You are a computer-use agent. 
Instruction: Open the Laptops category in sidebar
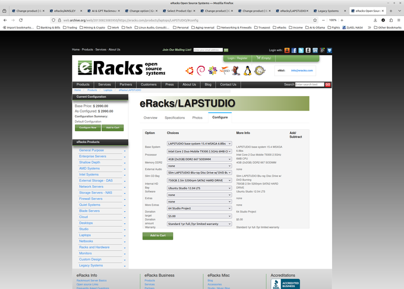click(85, 235)
